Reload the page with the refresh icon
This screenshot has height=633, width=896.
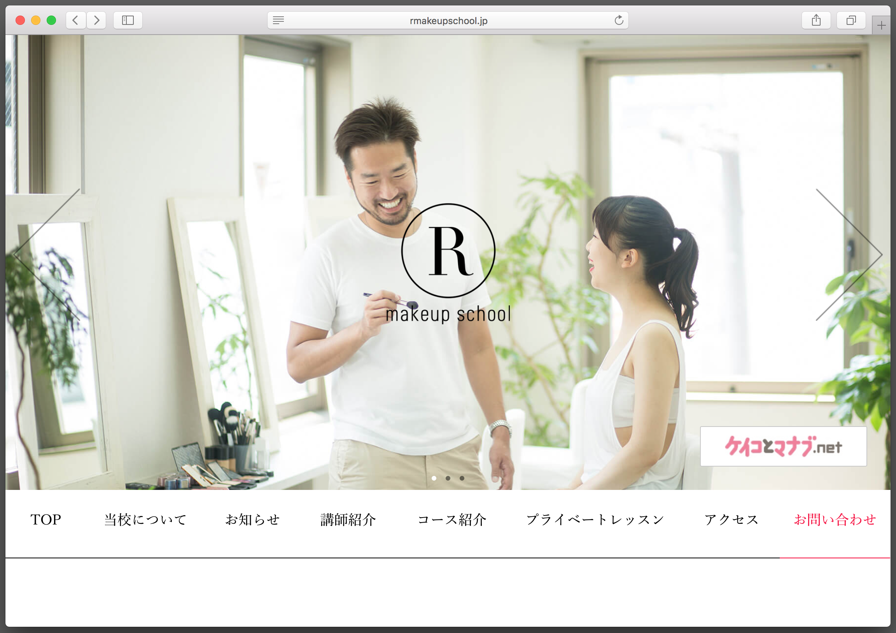[619, 20]
